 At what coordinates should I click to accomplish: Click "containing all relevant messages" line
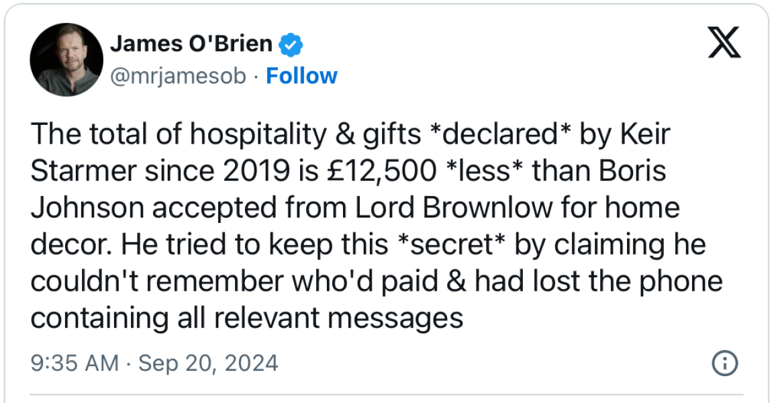(247, 317)
